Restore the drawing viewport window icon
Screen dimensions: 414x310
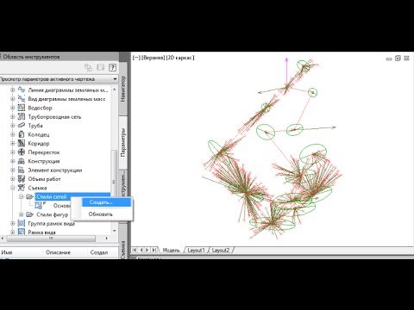point(398,59)
